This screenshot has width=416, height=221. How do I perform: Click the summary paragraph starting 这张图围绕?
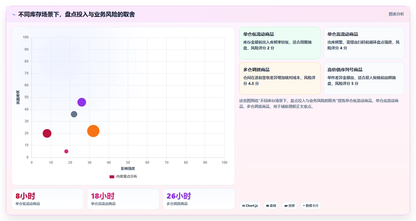pos(319,104)
